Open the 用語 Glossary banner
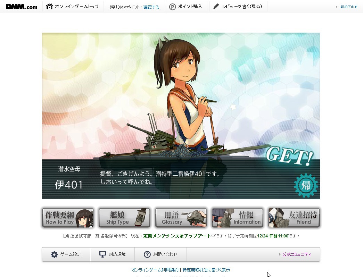Viewport: 363px width, 277px height. pos(181,218)
